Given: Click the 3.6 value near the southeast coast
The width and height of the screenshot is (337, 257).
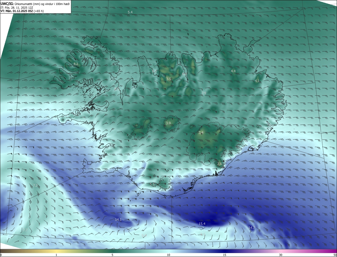Looking at the screenshot, I should (x=220, y=164).
